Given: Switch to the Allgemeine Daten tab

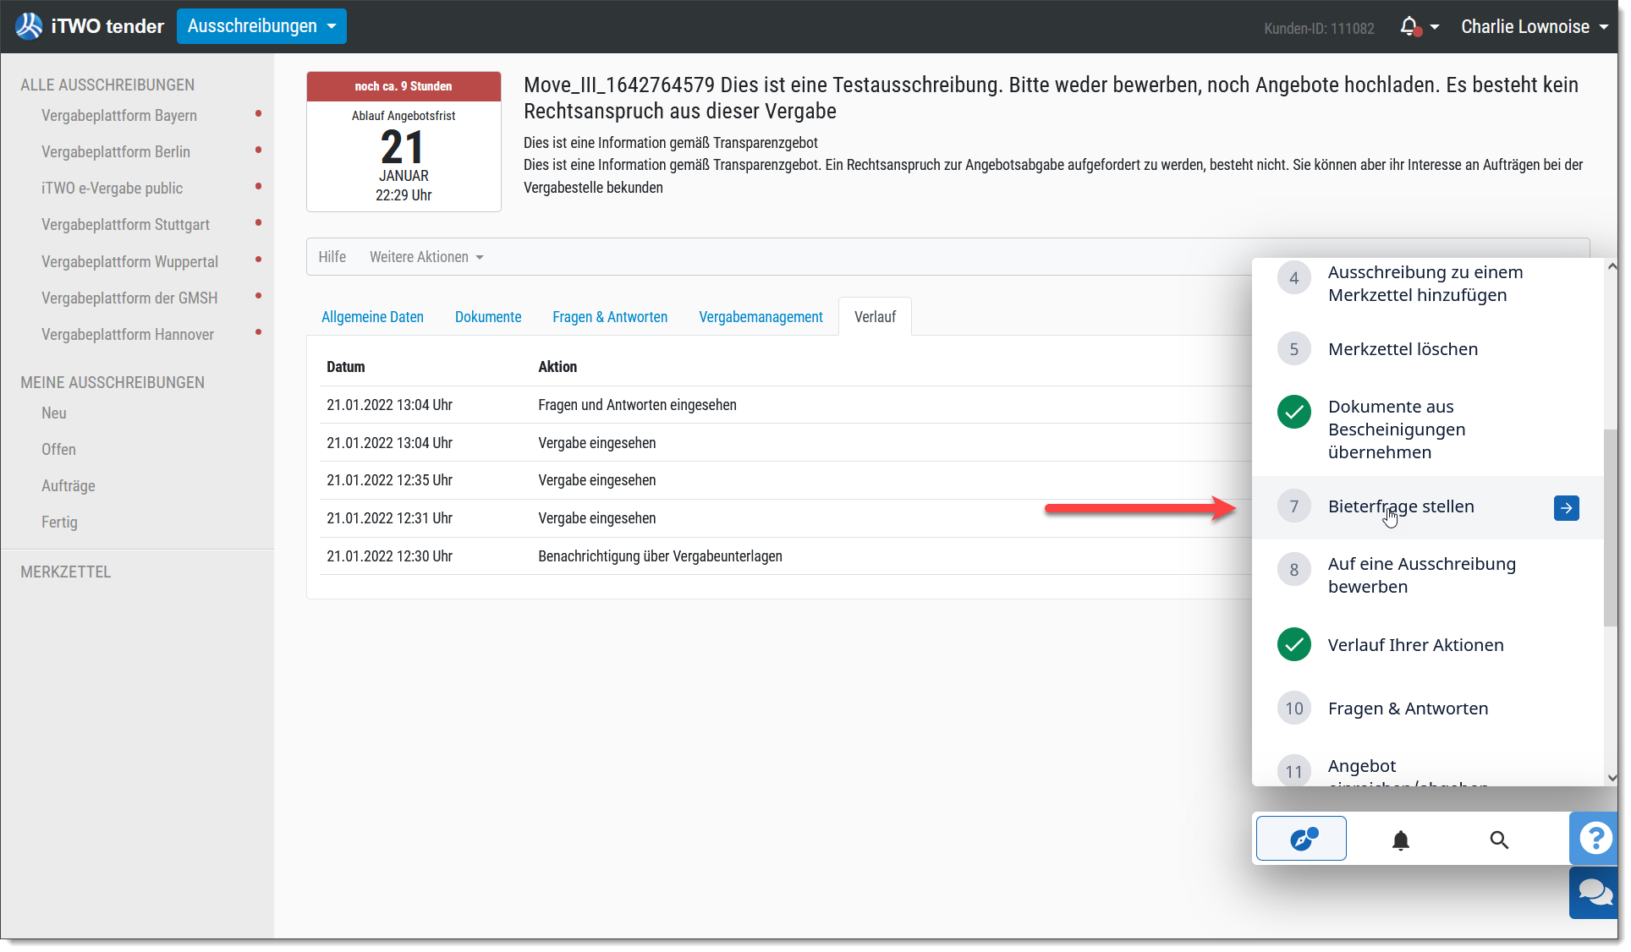Looking at the screenshot, I should tap(372, 317).
